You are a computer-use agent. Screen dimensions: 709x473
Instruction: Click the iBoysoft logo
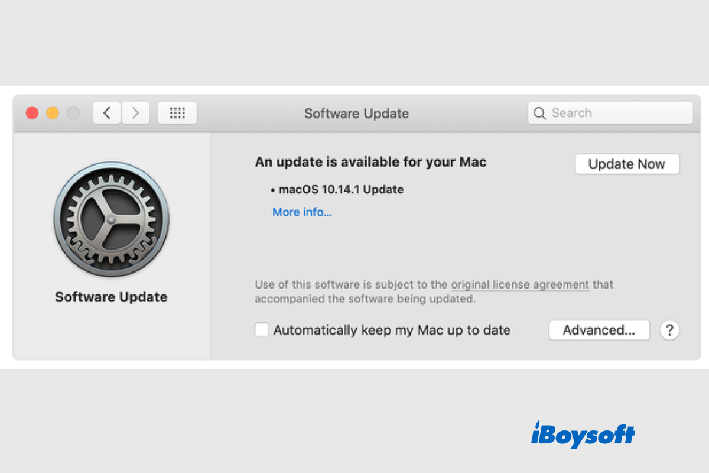[x=583, y=436]
